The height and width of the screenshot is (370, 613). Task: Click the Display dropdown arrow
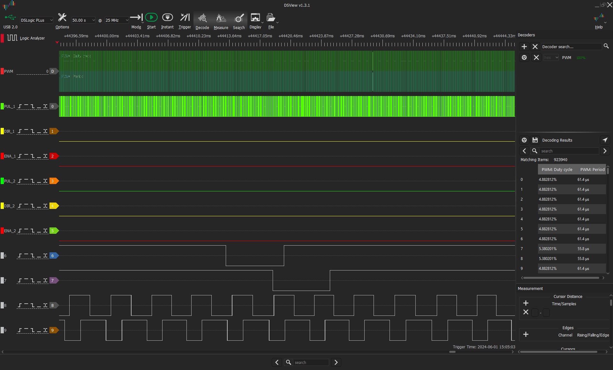coord(262,23)
